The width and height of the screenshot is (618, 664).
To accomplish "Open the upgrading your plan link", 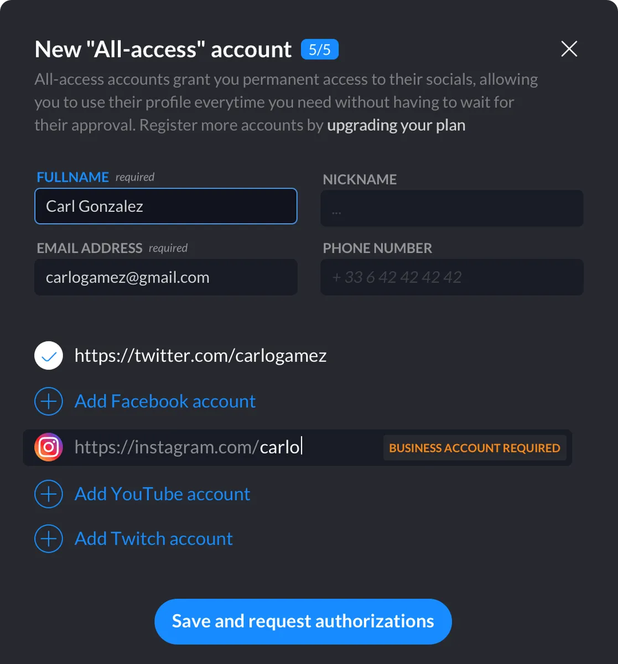I will click(396, 126).
